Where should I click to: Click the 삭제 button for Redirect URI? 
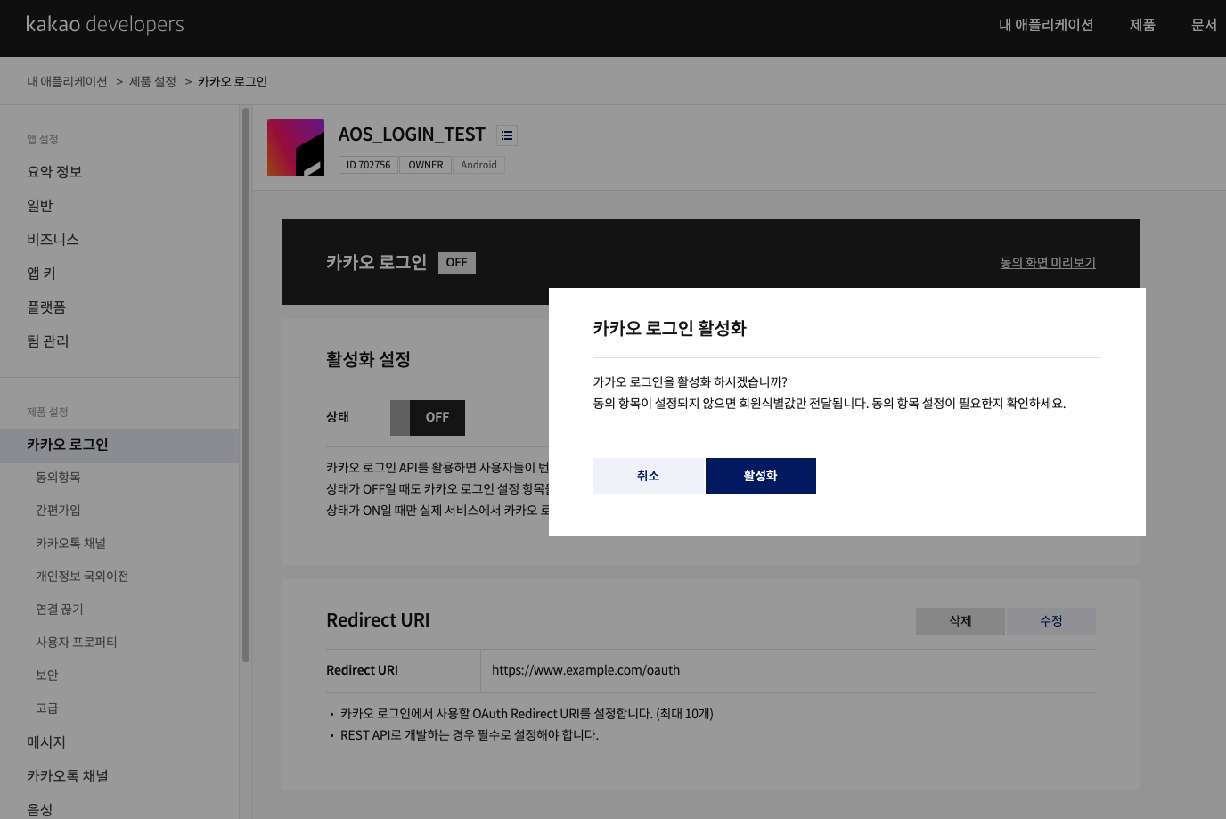960,621
